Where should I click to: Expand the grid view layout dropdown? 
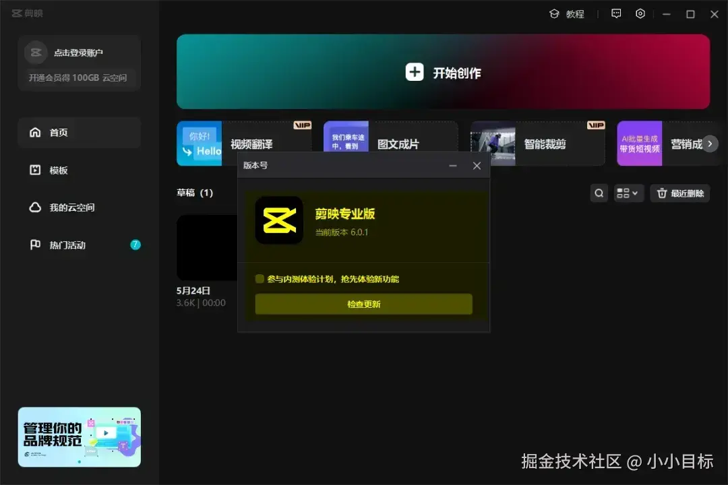click(x=629, y=193)
